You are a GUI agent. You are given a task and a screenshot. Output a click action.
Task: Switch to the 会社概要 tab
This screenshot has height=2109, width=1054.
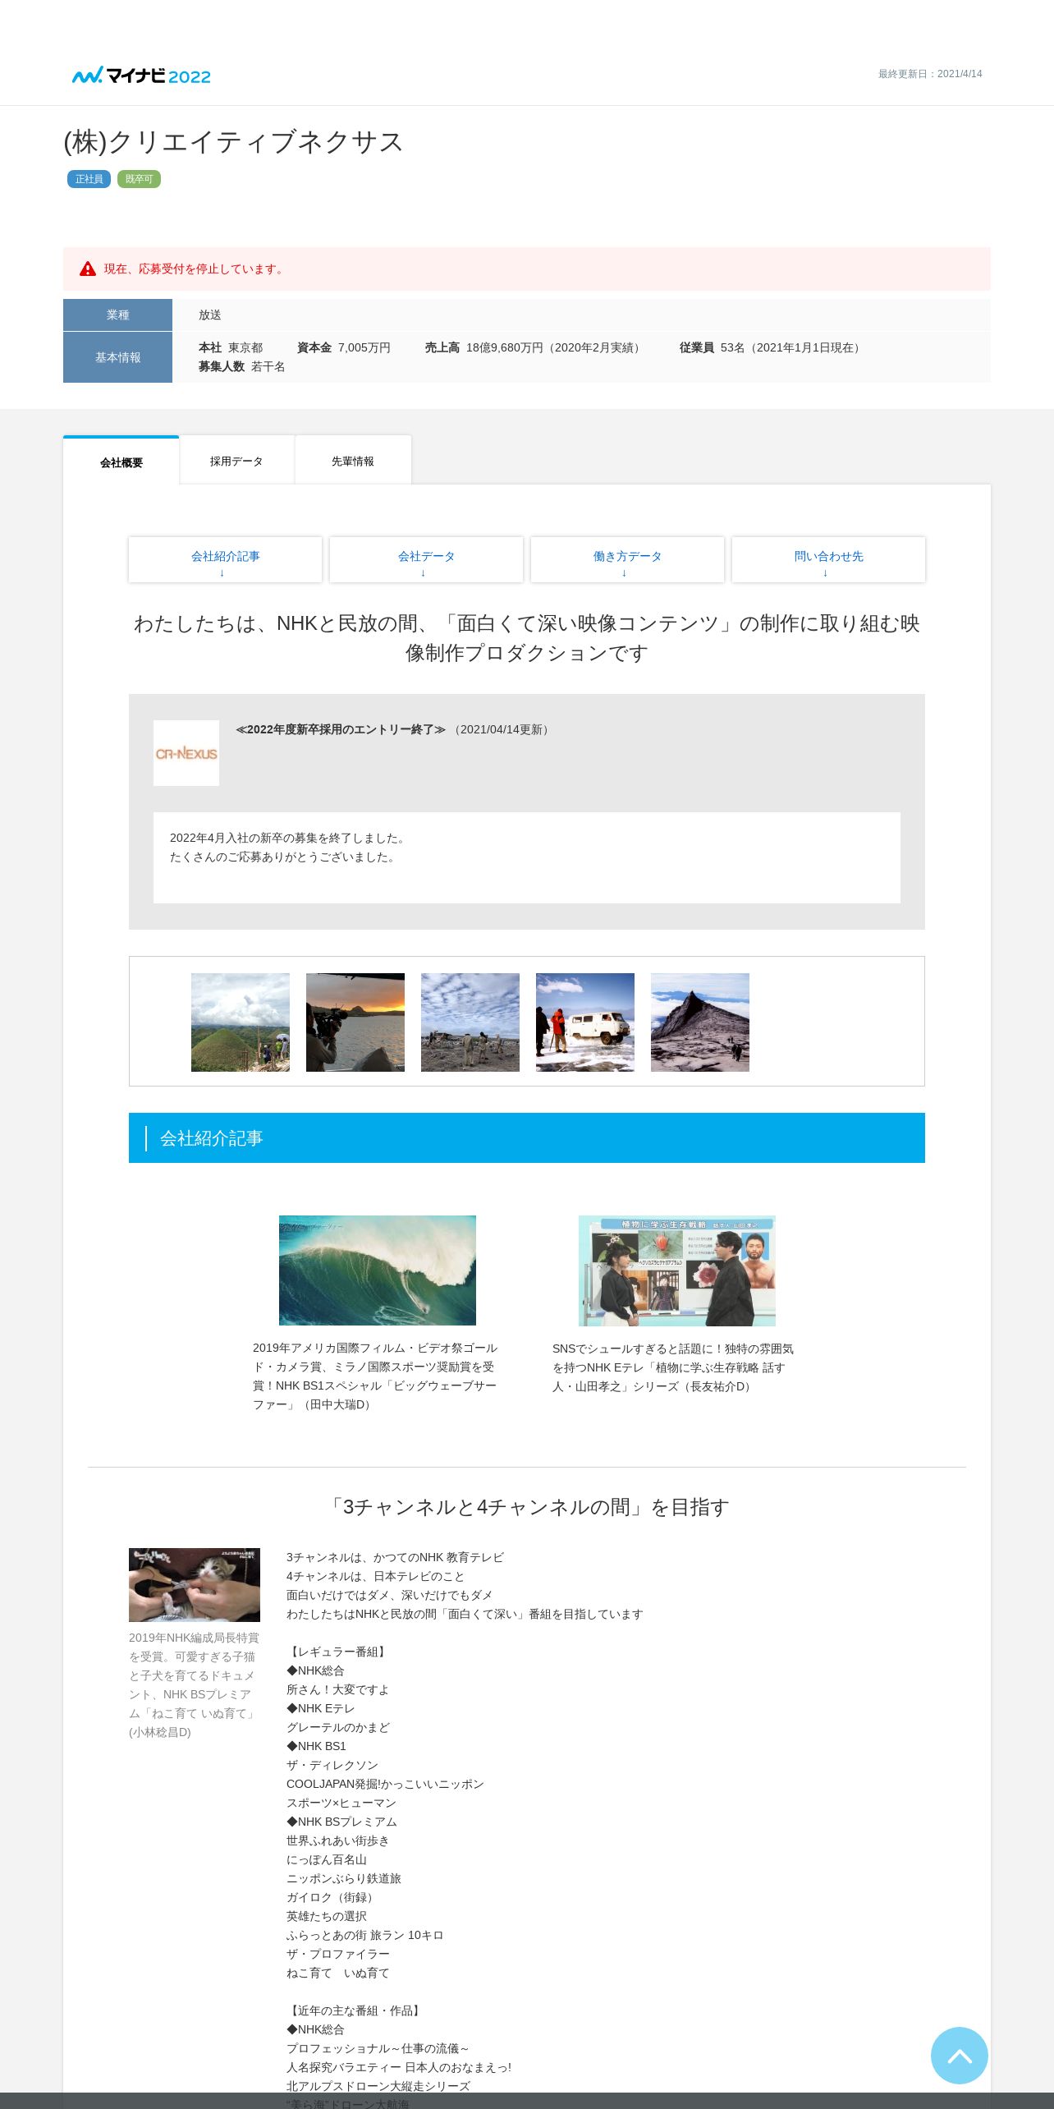[121, 462]
